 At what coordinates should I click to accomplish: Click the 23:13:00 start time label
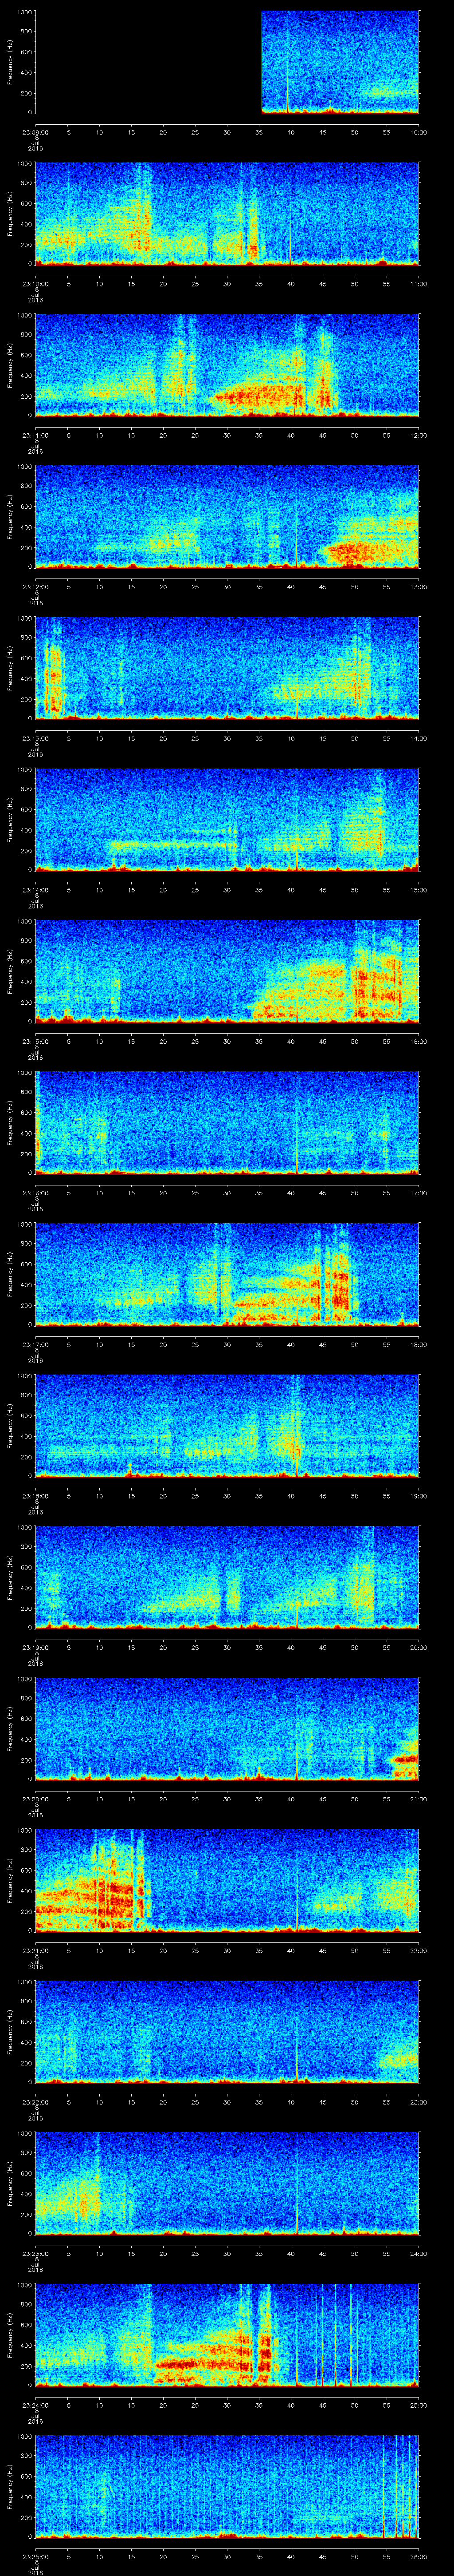pyautogui.click(x=36, y=738)
